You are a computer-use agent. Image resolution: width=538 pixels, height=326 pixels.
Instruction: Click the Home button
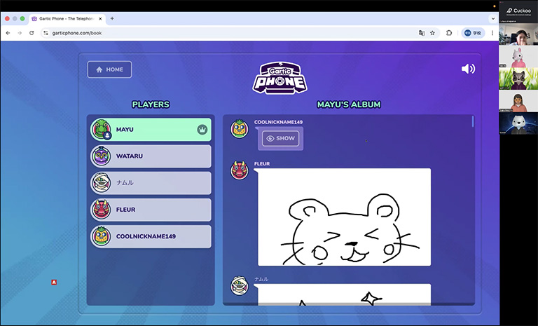[109, 69]
